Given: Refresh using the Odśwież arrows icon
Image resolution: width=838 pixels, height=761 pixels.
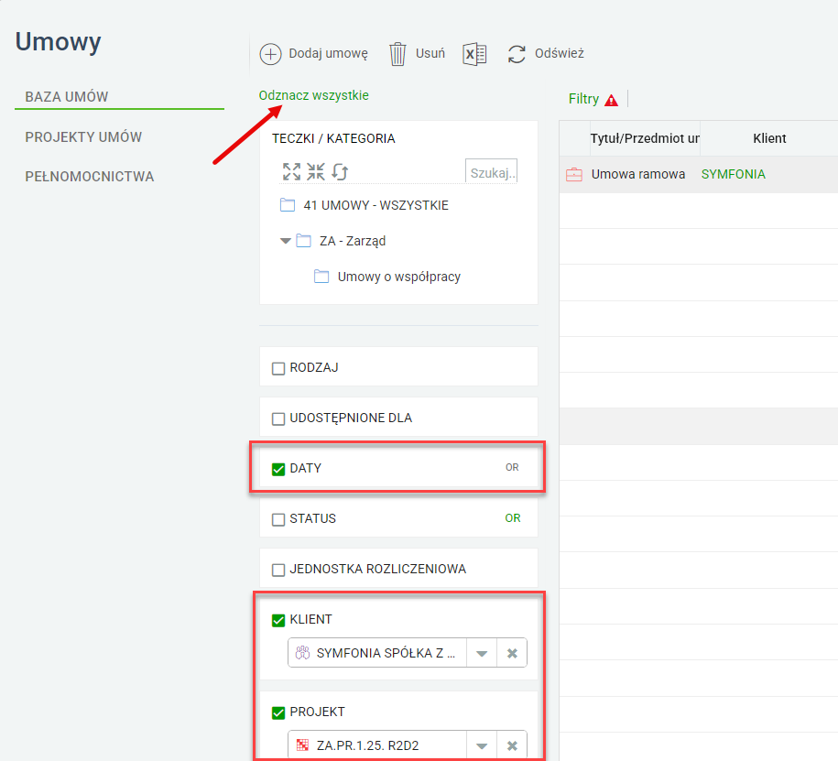Looking at the screenshot, I should coord(517,54).
